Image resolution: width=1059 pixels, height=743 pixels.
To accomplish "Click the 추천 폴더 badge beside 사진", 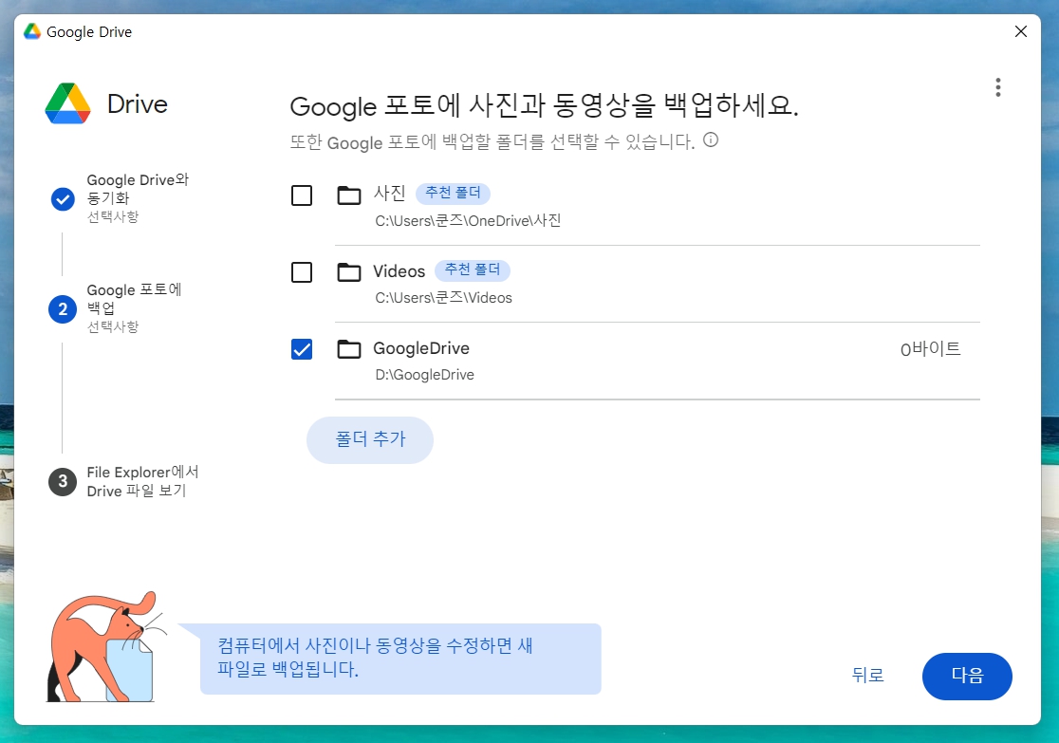I will click(x=453, y=194).
